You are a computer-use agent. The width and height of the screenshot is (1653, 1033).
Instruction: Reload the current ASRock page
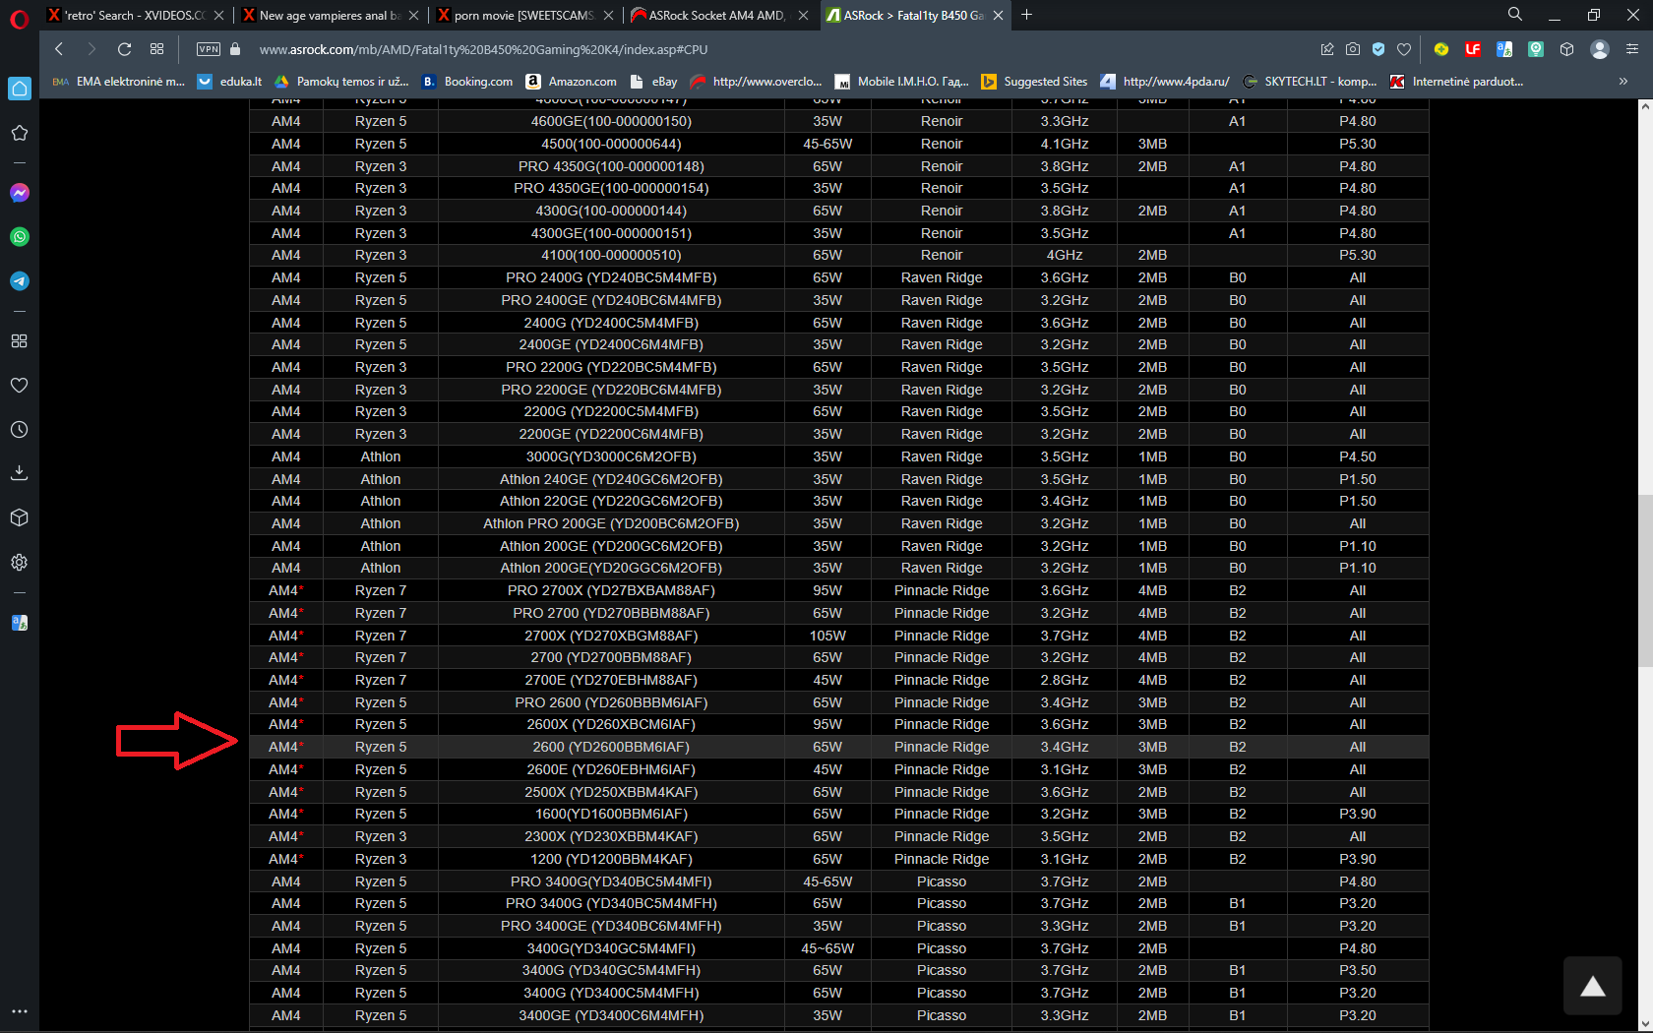click(124, 49)
